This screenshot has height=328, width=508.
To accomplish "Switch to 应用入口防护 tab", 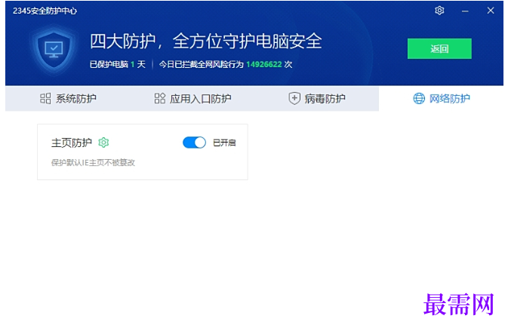I will (x=192, y=99).
